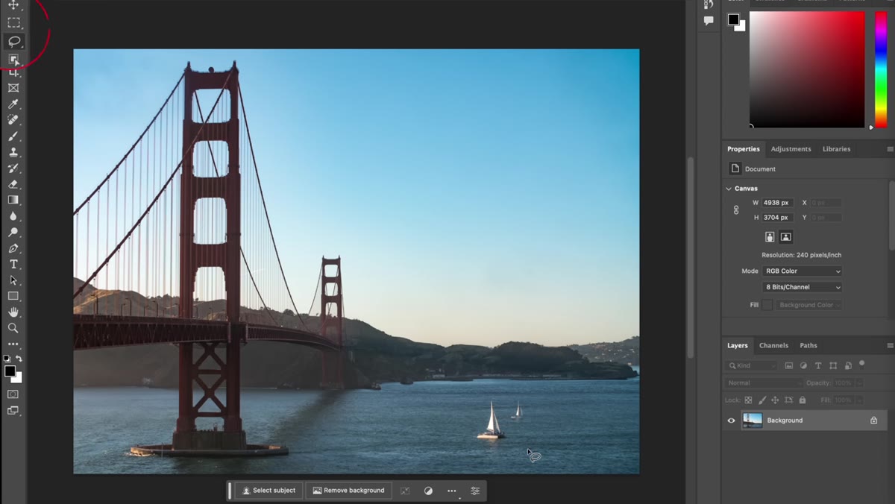Select the Brush tool
895x504 pixels.
tap(13, 136)
